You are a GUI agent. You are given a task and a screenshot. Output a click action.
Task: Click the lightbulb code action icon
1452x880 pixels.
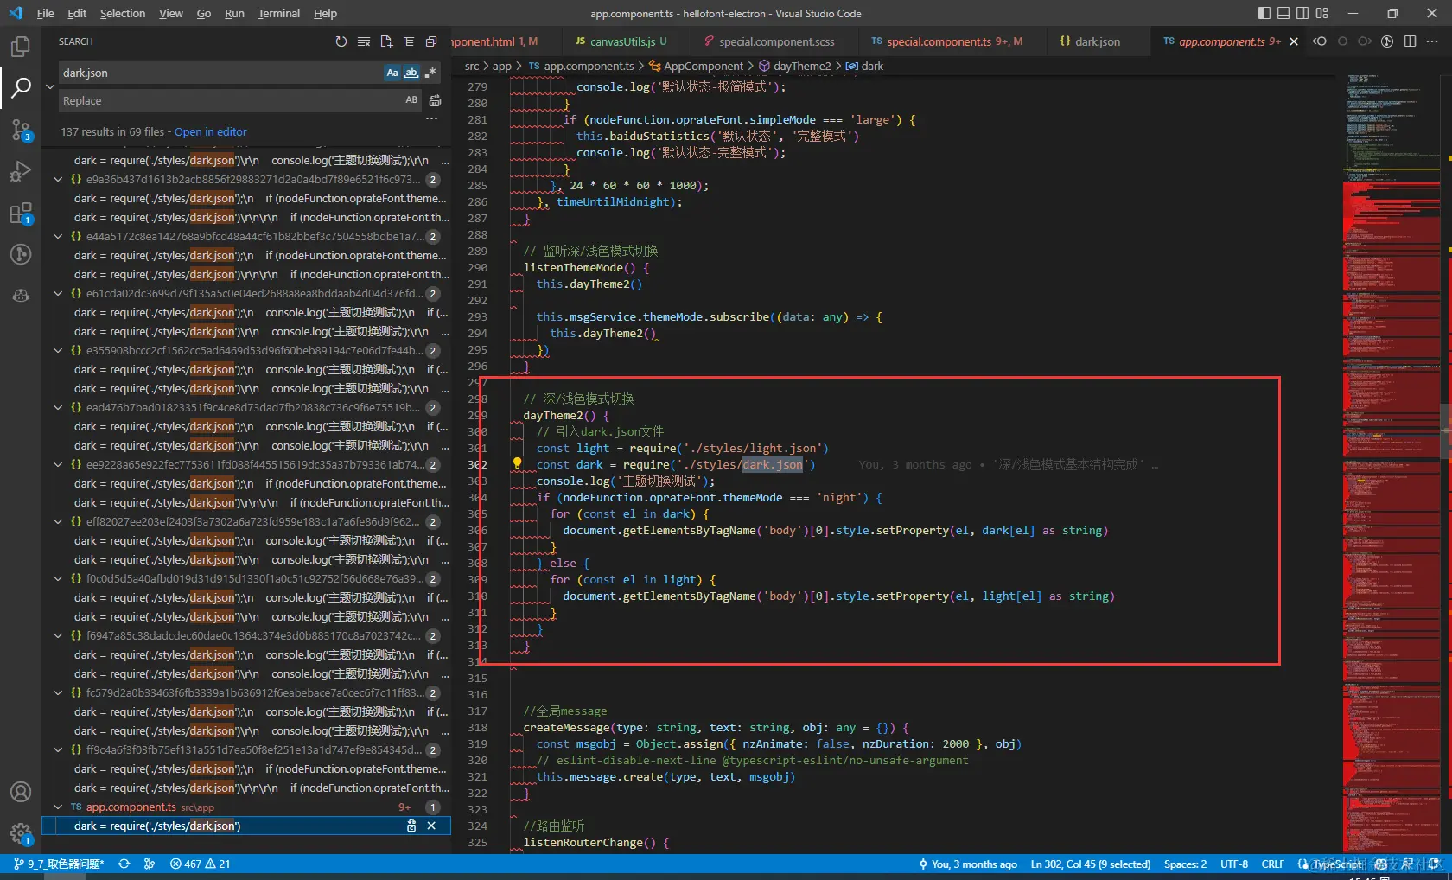pos(517,463)
